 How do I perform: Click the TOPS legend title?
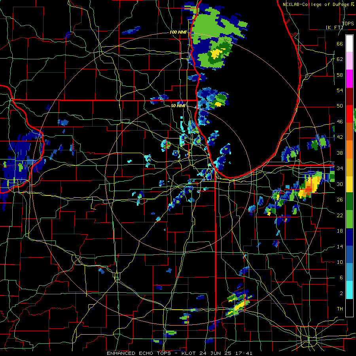[348, 23]
